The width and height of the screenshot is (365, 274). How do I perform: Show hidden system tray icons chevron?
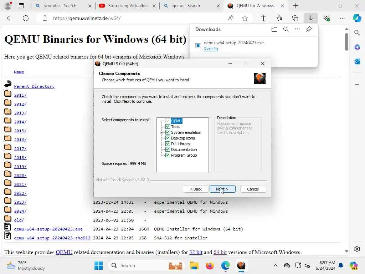276,265
